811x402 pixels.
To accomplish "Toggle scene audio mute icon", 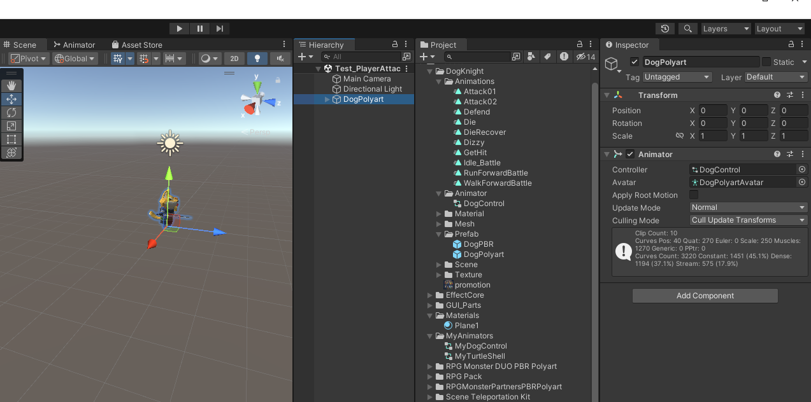I will point(280,59).
